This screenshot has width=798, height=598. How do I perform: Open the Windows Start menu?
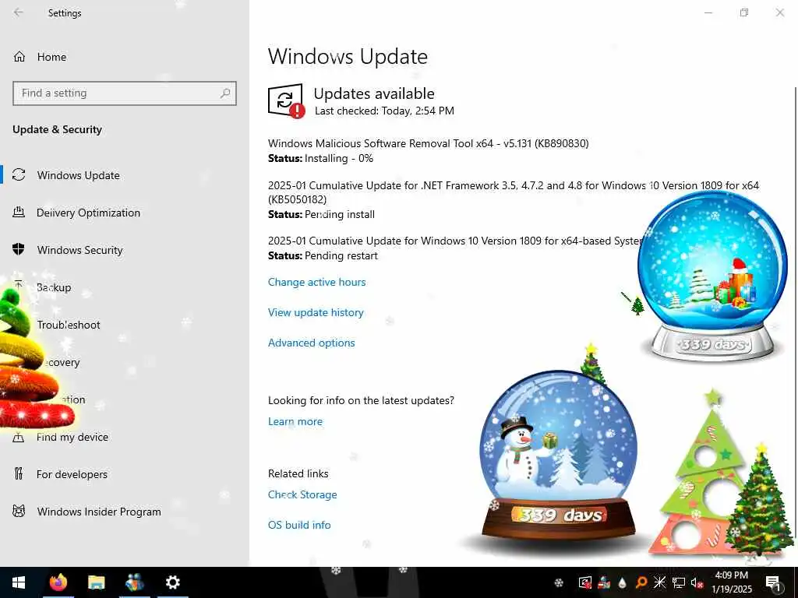coord(19,582)
